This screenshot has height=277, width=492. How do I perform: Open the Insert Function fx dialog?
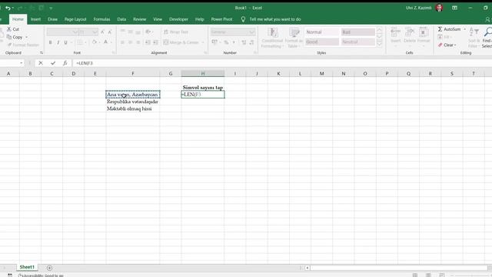(x=65, y=63)
